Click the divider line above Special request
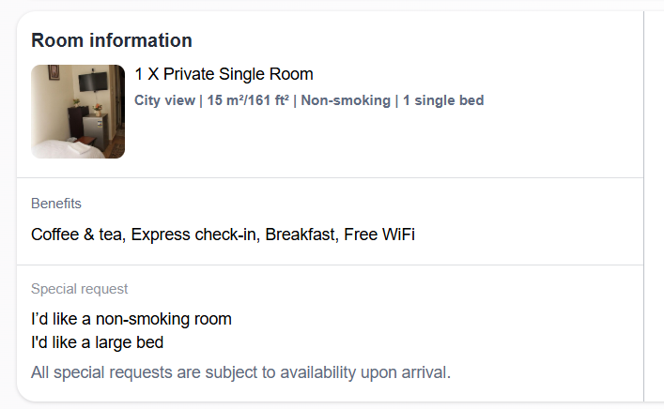This screenshot has height=409, width=664. pyautogui.click(x=331, y=265)
